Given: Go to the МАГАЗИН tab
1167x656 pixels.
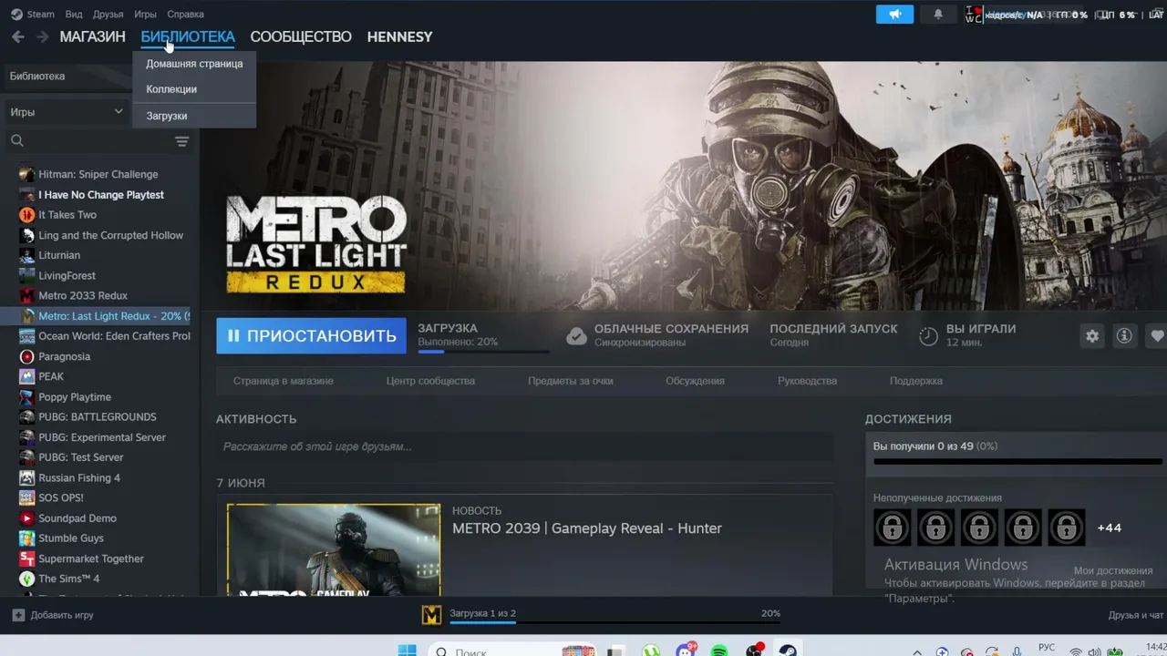Looking at the screenshot, I should click(92, 36).
